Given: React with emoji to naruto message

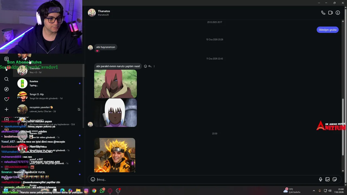Looking at the screenshot, I should pyautogui.click(x=145, y=66).
